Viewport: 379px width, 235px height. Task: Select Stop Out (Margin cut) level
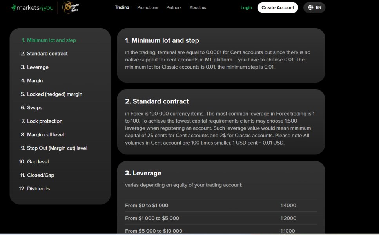pyautogui.click(x=57, y=148)
